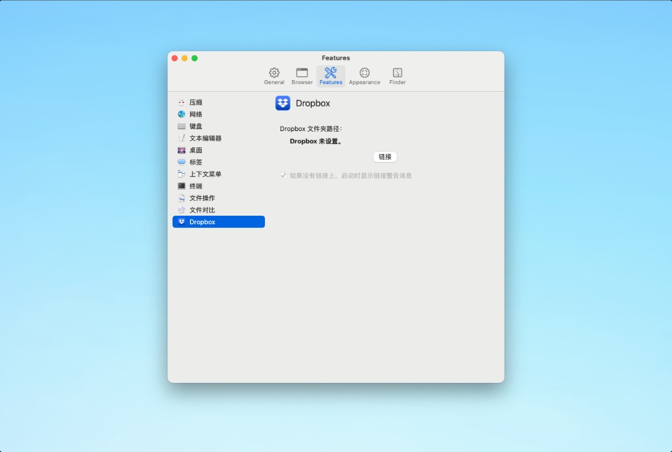Select the Dropbox row label
Viewport: 672px width, 452px height.
(202, 222)
